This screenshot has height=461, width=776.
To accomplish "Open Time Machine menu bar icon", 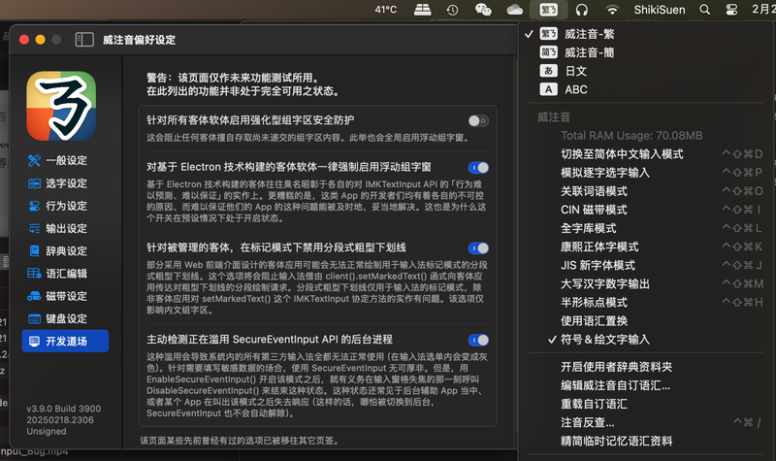I will pos(452,10).
